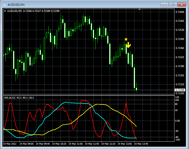Viewport: 189px width, 149px height.
Task: Expand the AUDUSD,M5 chart header triangle
Action: 5,11
